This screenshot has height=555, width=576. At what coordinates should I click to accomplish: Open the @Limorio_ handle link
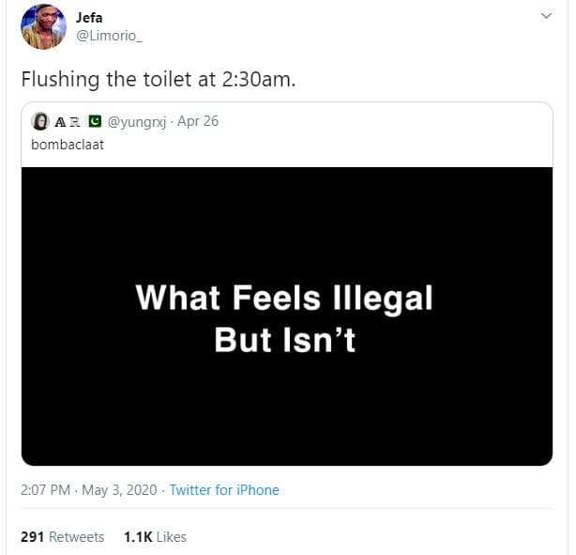(x=109, y=36)
